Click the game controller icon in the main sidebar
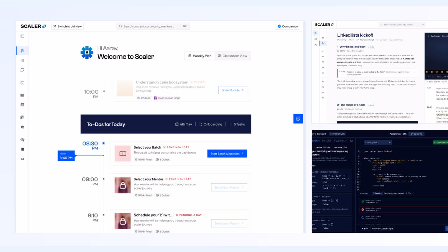Image resolution: width=448 pixels, height=252 pixels. (22, 159)
